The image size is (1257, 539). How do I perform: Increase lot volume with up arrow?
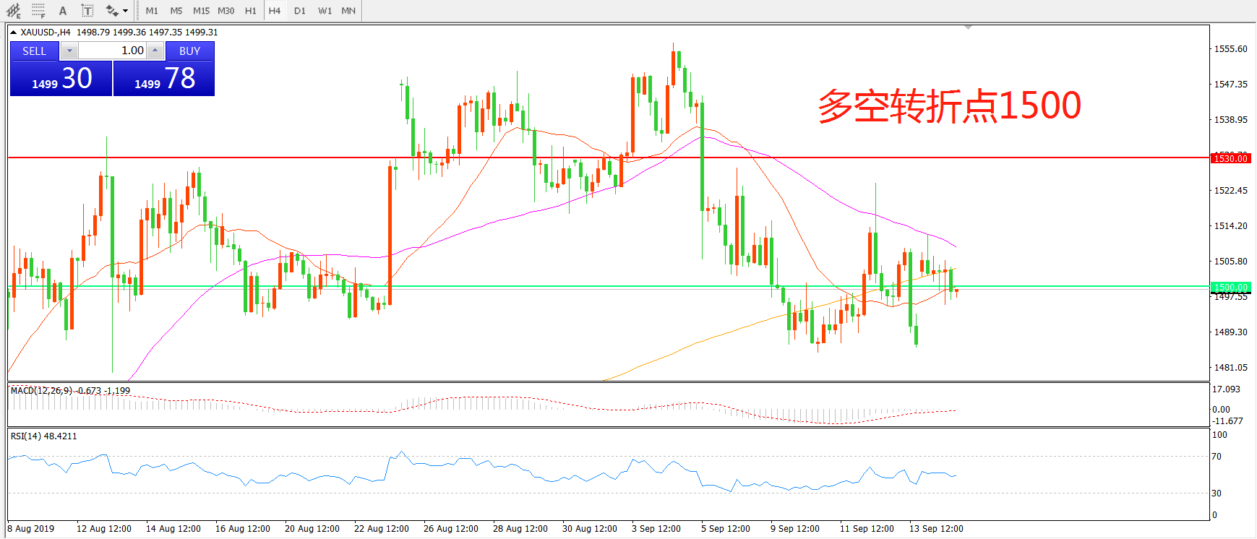(x=155, y=51)
